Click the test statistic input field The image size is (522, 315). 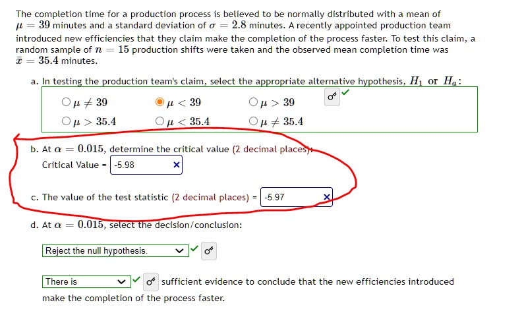tap(297, 197)
